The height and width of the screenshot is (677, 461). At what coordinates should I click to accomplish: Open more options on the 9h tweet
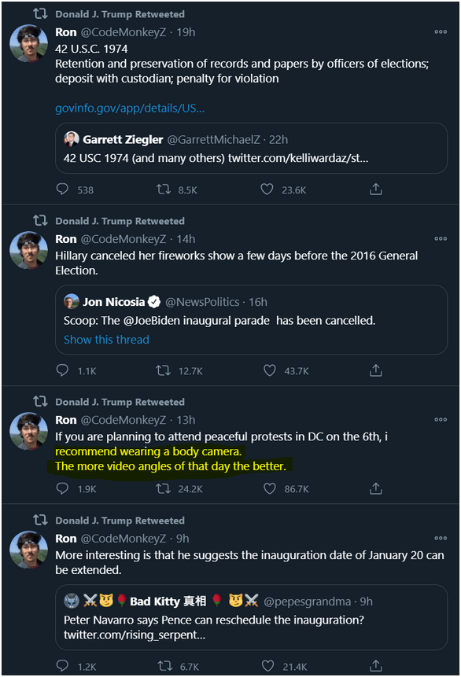coord(441,539)
